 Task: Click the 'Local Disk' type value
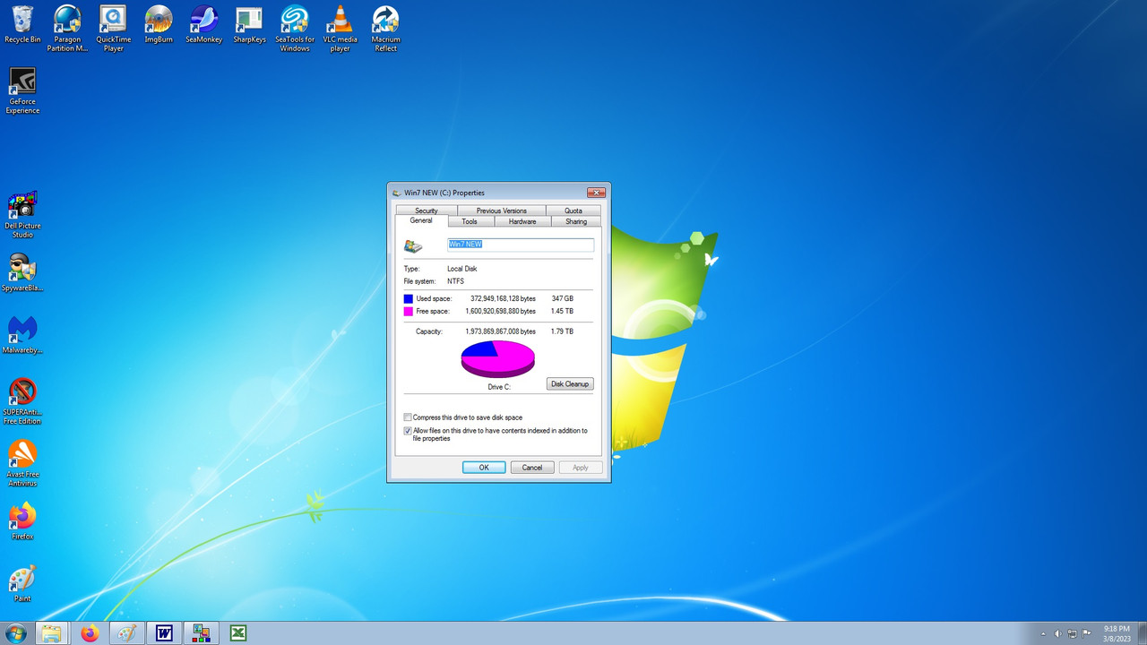(462, 269)
